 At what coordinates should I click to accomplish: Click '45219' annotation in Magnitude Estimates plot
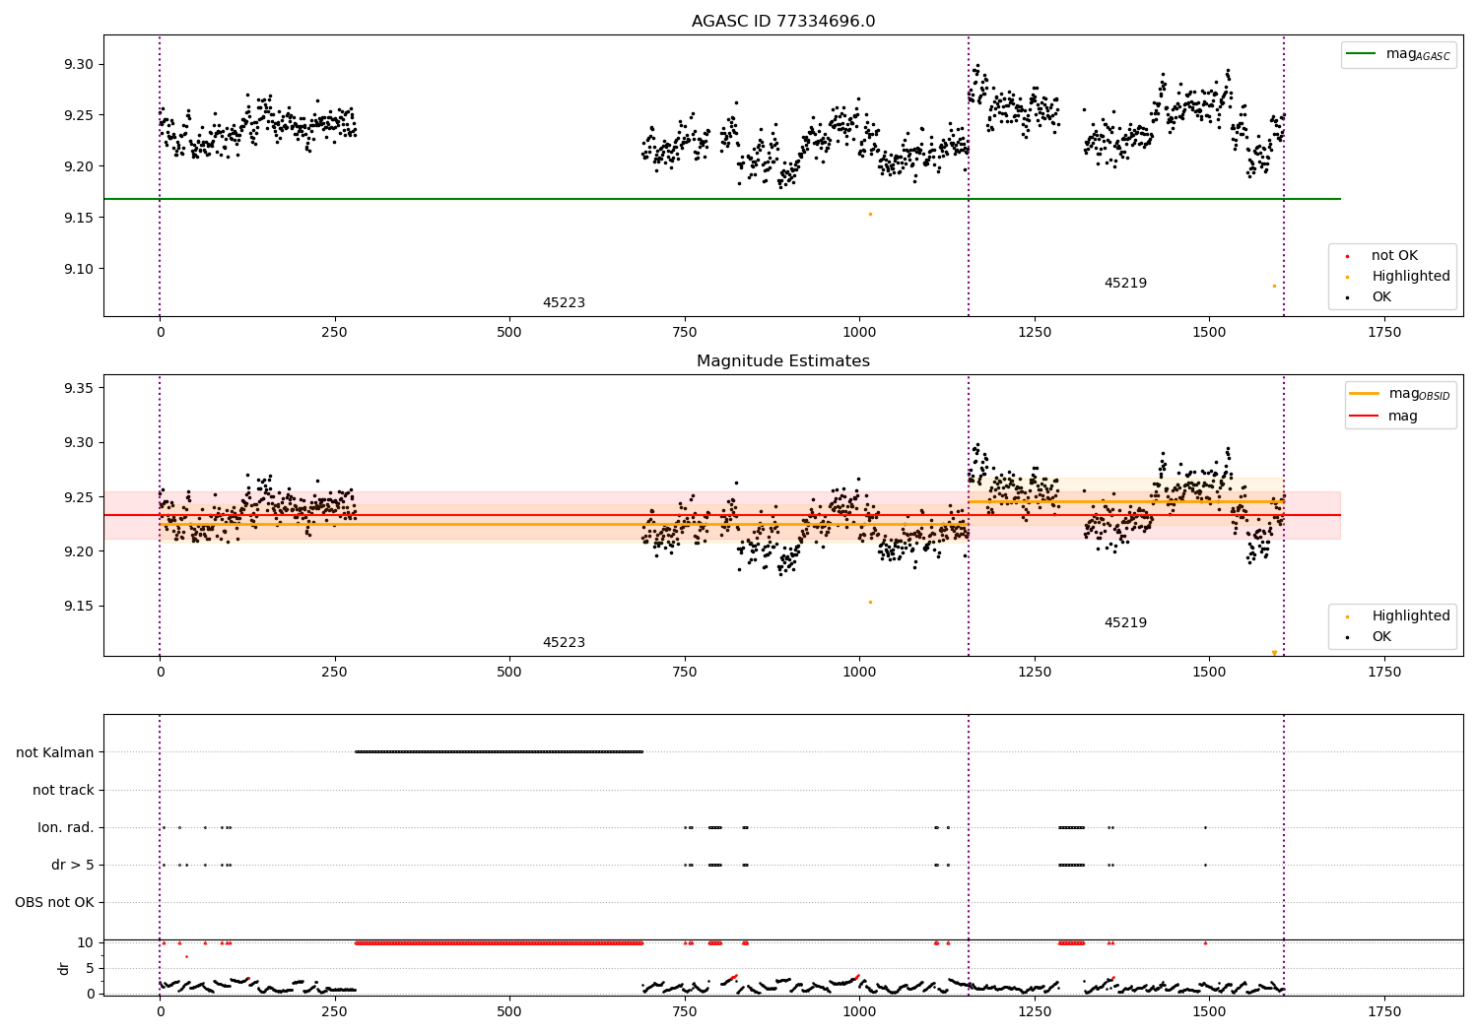[x=1125, y=623]
